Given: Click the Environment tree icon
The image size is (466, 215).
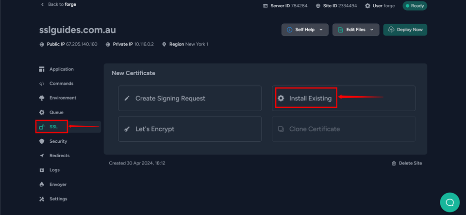Looking at the screenshot, I should [42, 98].
